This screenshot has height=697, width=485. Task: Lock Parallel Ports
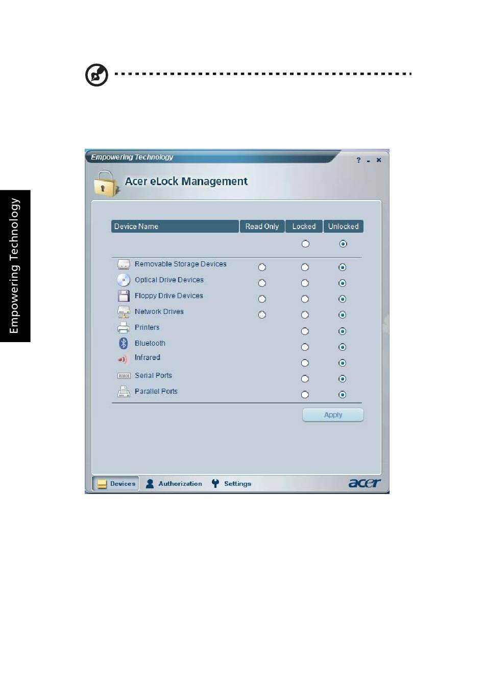[305, 395]
